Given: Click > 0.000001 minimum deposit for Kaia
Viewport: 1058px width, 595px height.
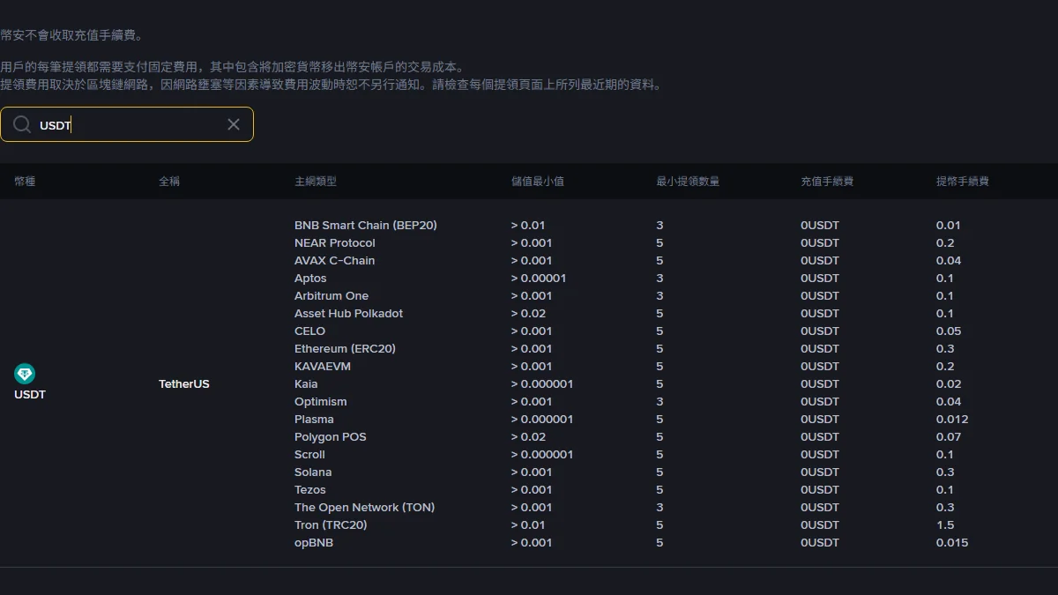Looking at the screenshot, I should tap(542, 384).
